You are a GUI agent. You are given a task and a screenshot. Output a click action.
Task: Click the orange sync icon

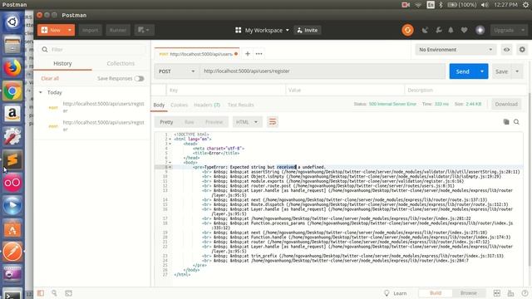point(407,30)
